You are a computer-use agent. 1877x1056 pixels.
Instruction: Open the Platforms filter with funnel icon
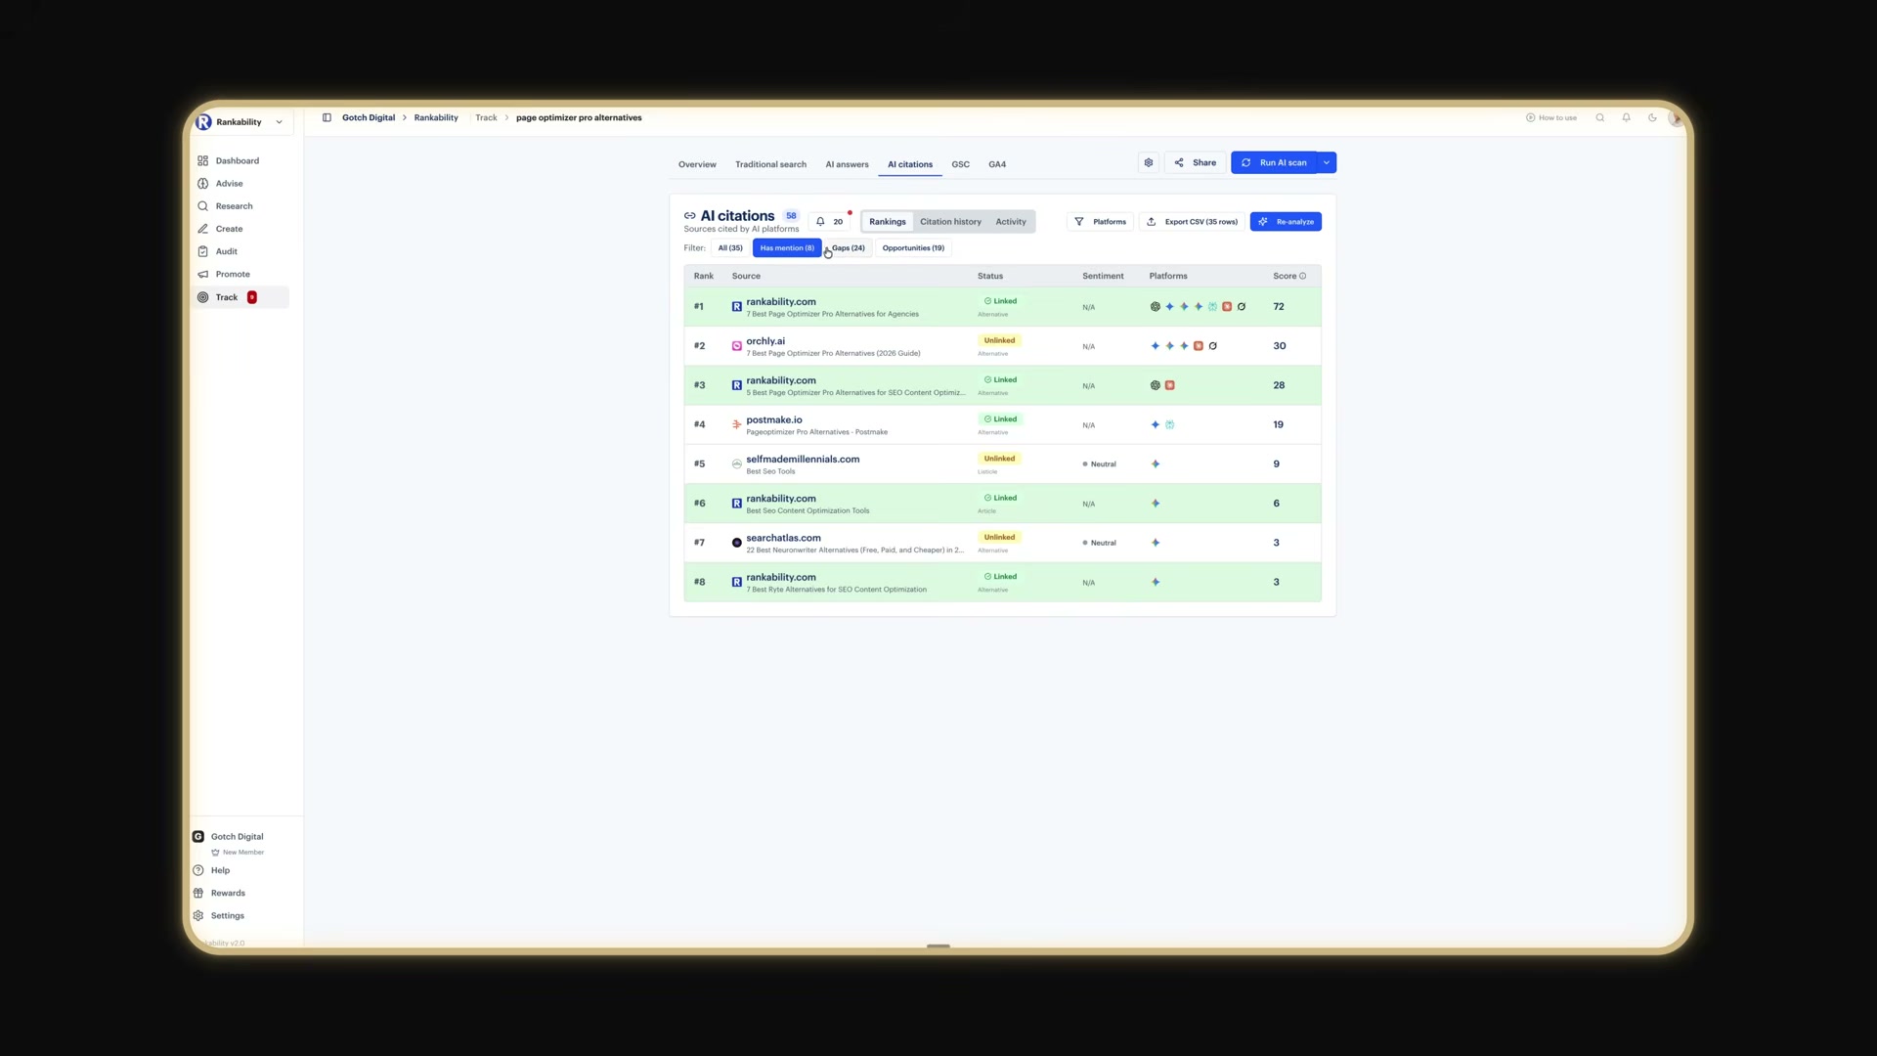(x=1101, y=222)
